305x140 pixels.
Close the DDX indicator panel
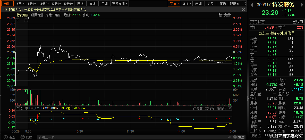pyautogui.click(x=230, y=109)
